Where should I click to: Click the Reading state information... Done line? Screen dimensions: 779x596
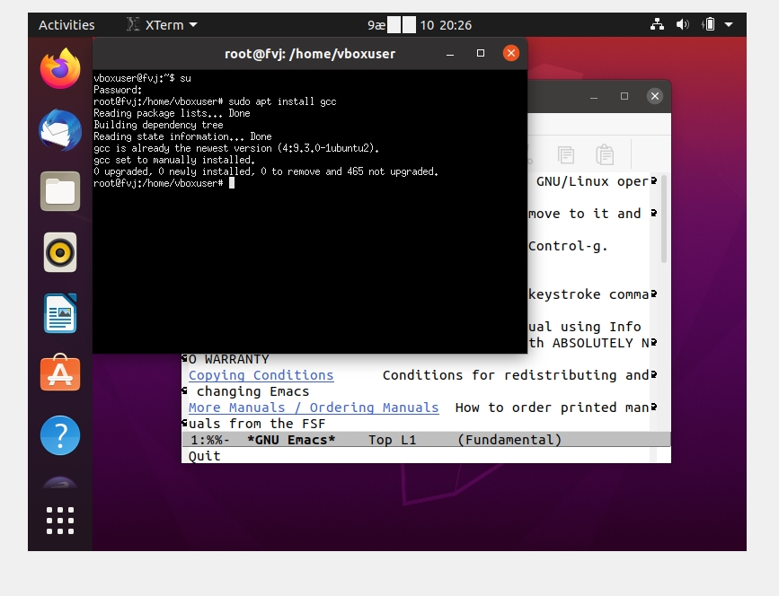tap(182, 136)
